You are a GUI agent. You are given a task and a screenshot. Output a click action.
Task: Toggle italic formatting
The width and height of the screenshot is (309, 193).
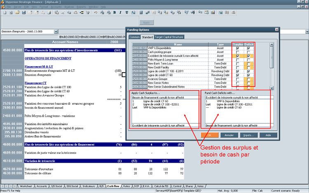pyautogui.click(x=120, y=13)
